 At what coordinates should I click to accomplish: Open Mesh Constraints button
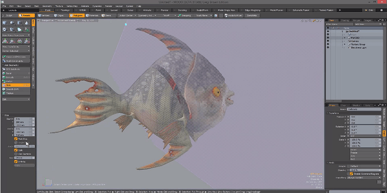pyautogui.click(x=16, y=61)
